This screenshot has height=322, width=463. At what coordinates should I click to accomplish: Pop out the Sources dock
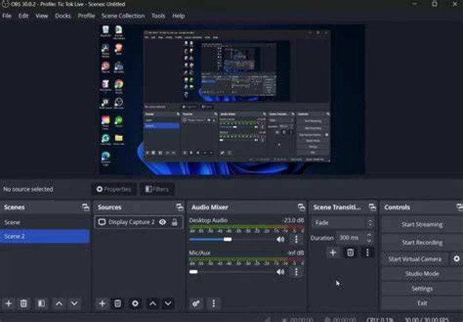tap(179, 207)
